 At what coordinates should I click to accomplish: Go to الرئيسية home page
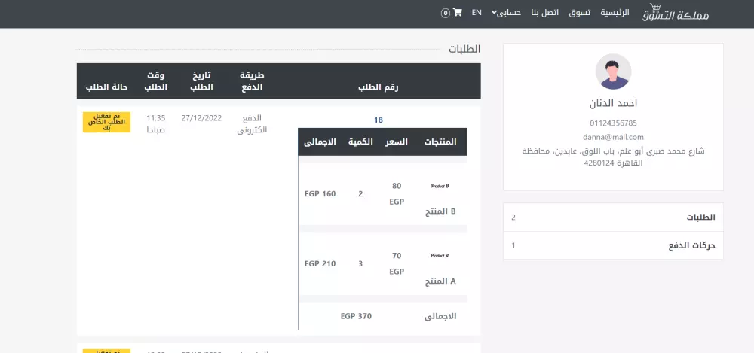click(615, 13)
